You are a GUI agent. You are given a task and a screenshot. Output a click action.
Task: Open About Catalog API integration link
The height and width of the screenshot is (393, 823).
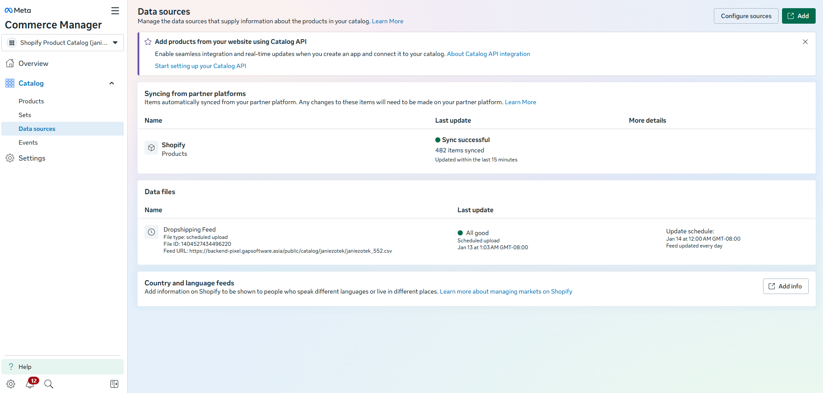coord(488,54)
